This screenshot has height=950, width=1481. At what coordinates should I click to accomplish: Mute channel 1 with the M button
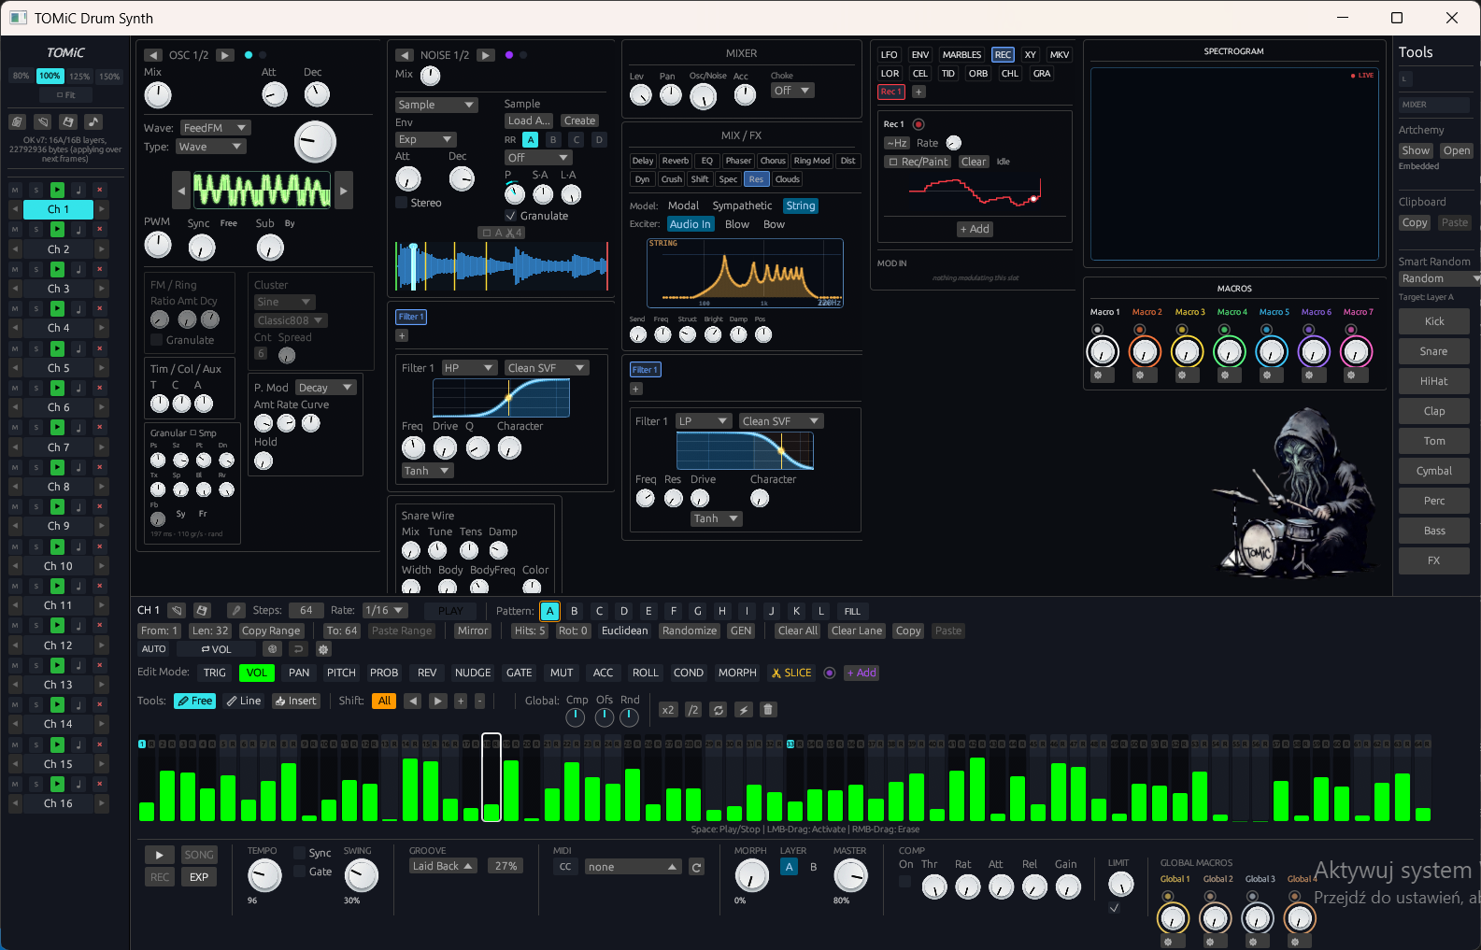coord(15,190)
